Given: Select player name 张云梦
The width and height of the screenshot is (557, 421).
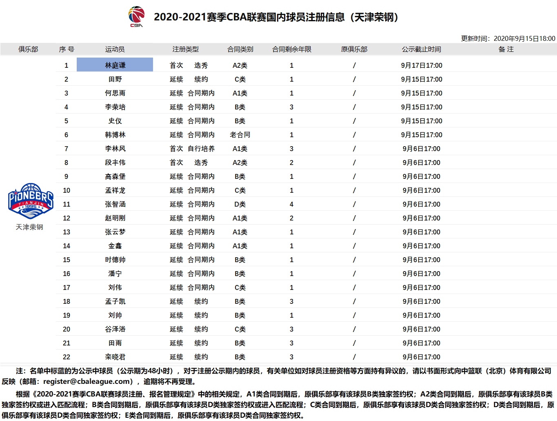Looking at the screenshot, I should (x=115, y=232).
